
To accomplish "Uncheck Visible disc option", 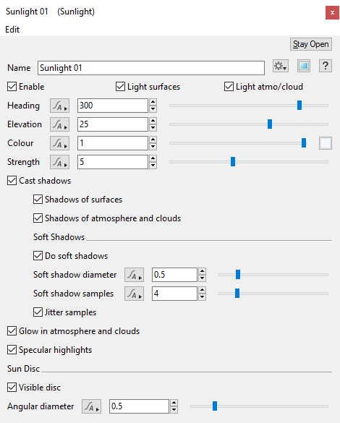I will [x=12, y=388].
